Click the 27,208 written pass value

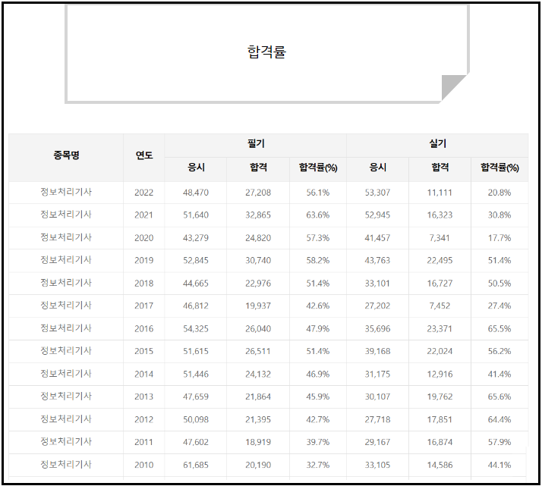pyautogui.click(x=258, y=193)
